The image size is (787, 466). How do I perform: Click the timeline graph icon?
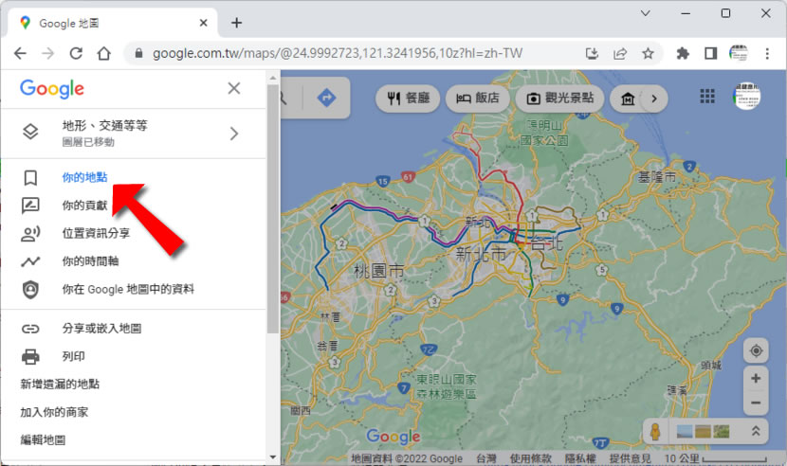click(30, 261)
